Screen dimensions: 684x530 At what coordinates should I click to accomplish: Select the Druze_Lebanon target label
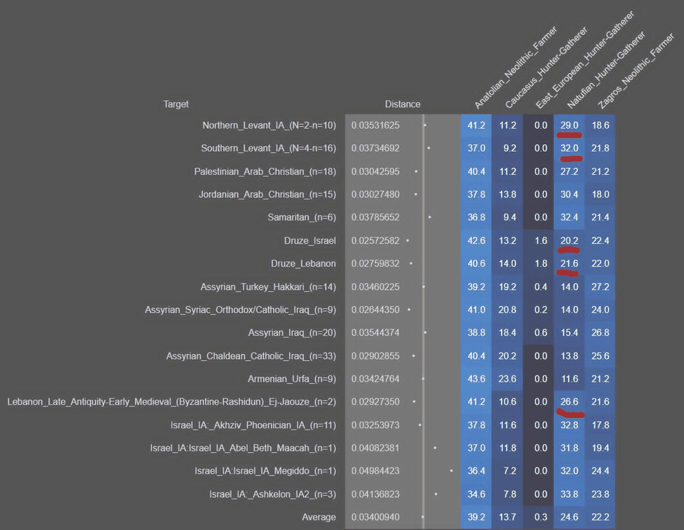point(303,263)
